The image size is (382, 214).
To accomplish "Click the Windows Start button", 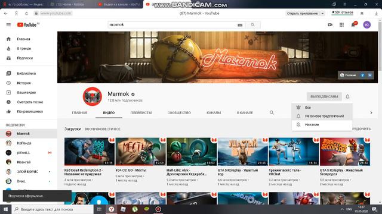I will click(x=5, y=209).
